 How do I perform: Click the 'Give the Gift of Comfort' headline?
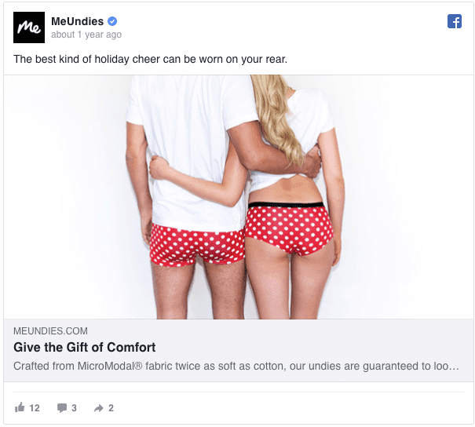point(85,348)
